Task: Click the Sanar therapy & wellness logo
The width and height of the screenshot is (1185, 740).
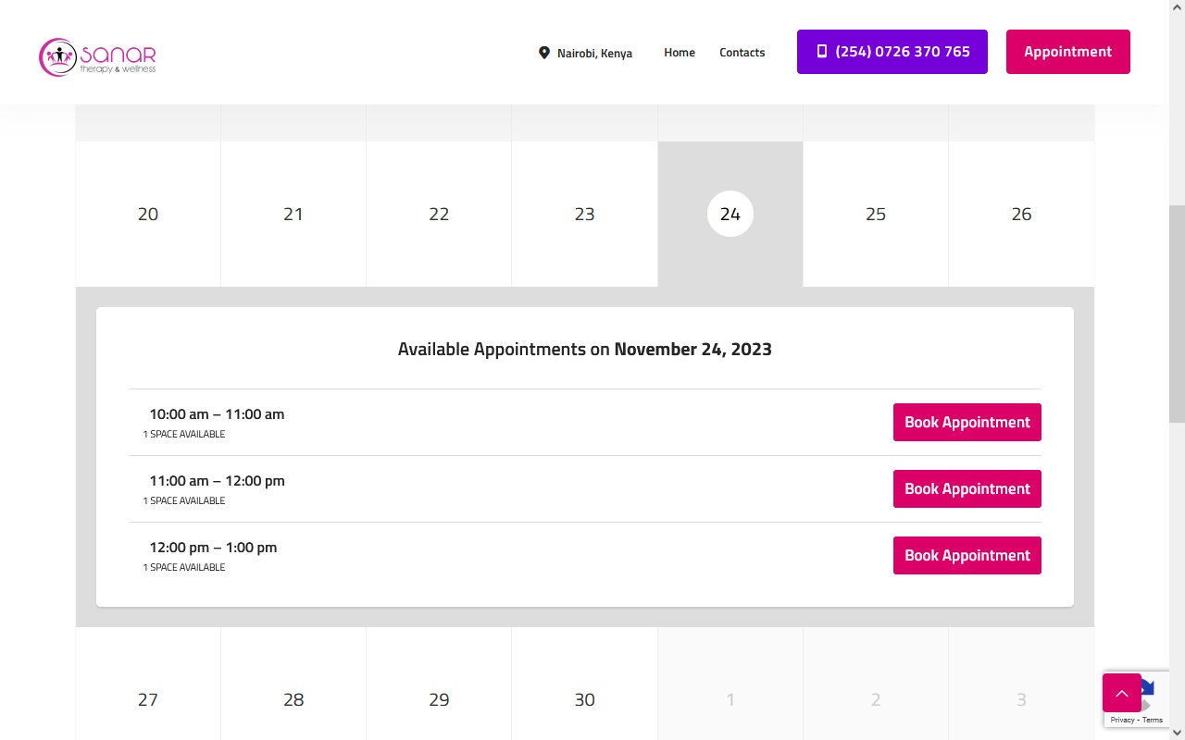Action: (97, 56)
